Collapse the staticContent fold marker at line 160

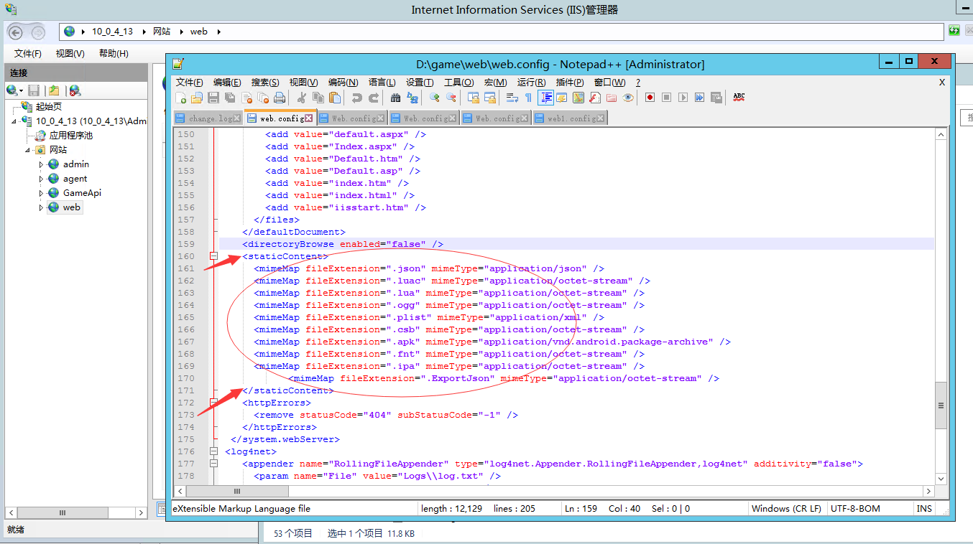pos(213,256)
